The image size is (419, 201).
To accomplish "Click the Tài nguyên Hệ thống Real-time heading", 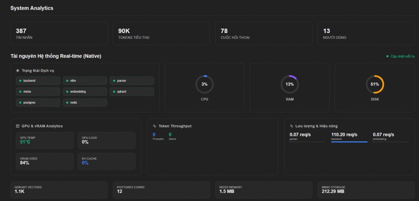I will coord(56,56).
